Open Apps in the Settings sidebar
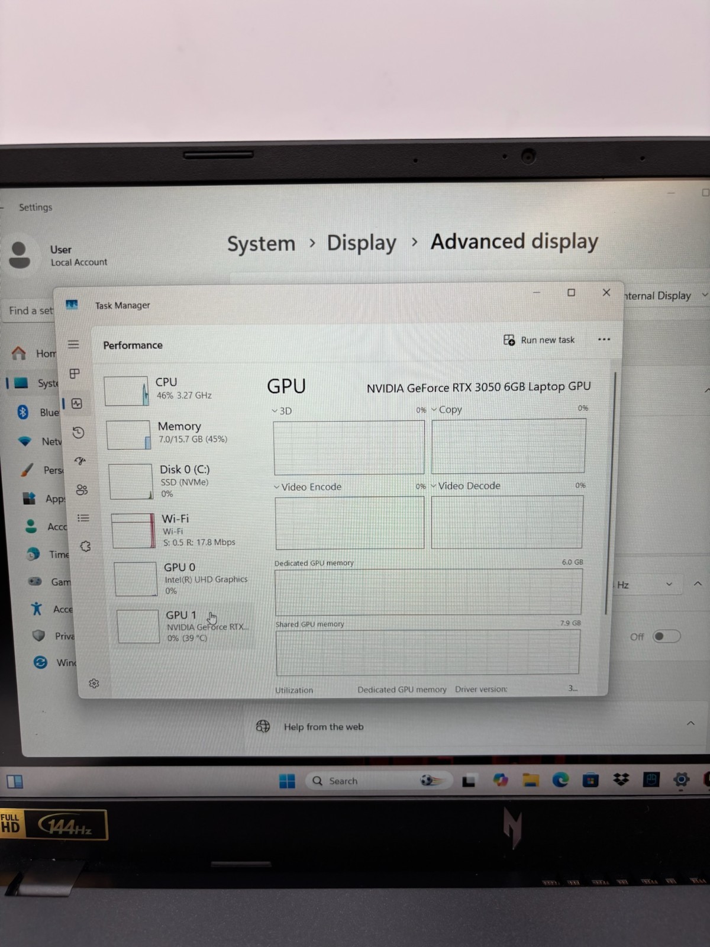 pos(44,498)
